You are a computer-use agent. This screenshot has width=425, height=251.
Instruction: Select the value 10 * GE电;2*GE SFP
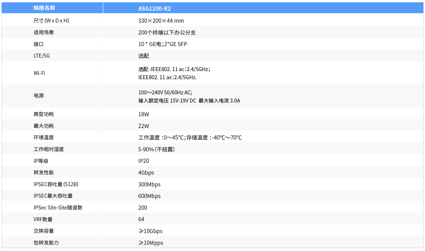[163, 44]
